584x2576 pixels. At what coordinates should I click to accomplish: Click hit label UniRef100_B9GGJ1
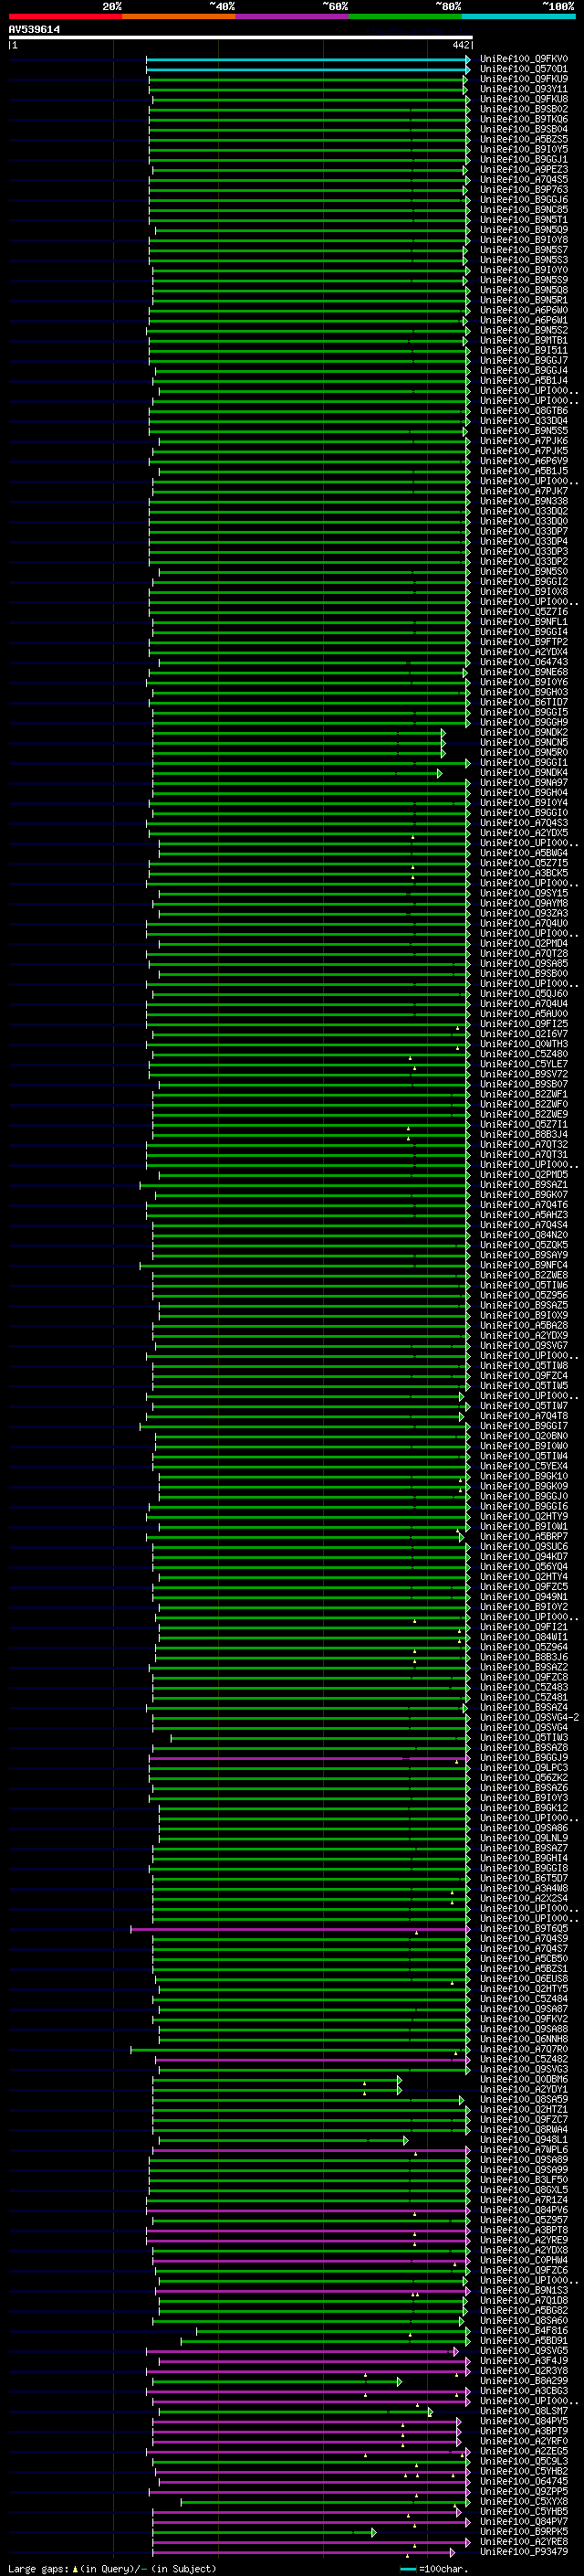click(524, 159)
